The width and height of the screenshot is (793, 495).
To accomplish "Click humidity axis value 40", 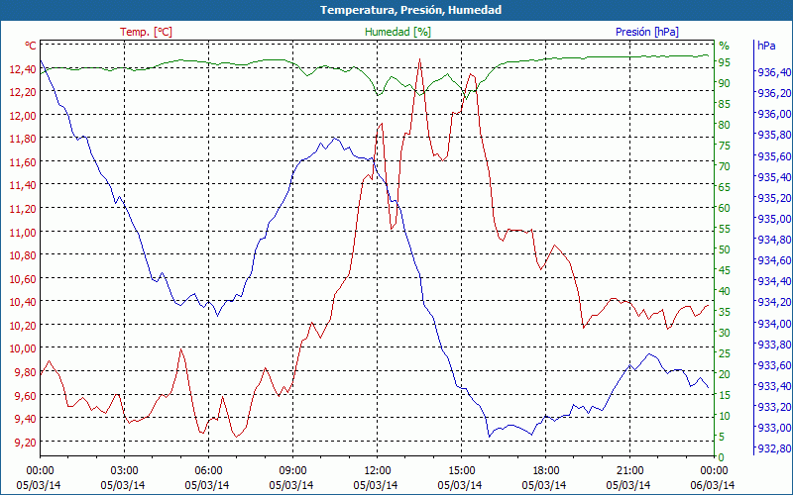I will point(725,291).
